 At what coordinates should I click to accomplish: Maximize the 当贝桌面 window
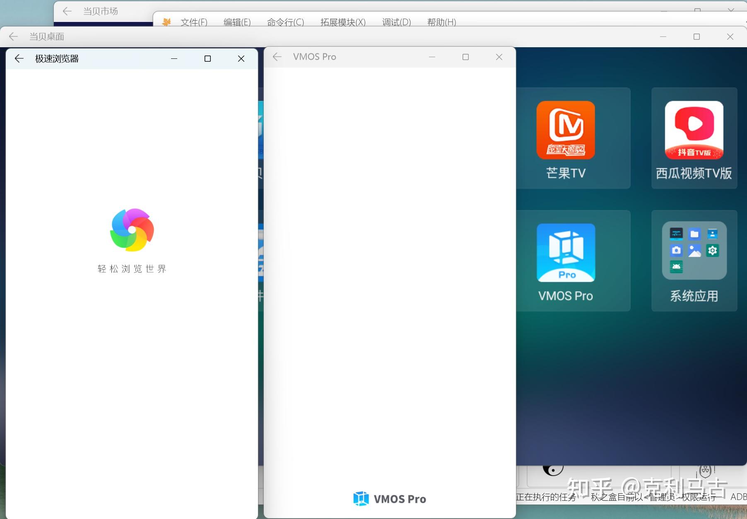click(696, 36)
